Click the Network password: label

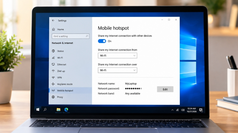pos(109,88)
